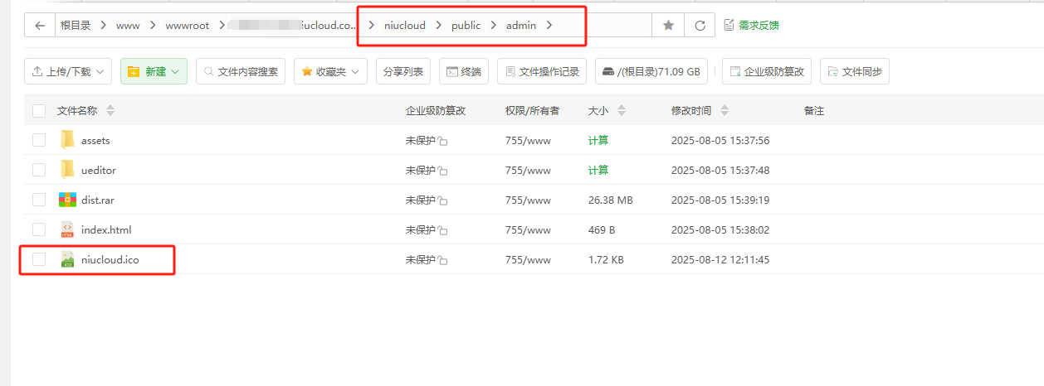This screenshot has height=386, width=1044.
Task: Sort by 文件名称 column arrows
Action: click(110, 110)
